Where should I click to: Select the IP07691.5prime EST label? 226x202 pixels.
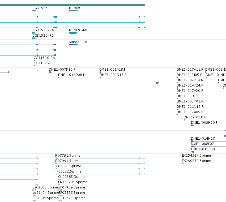pos(68,166)
